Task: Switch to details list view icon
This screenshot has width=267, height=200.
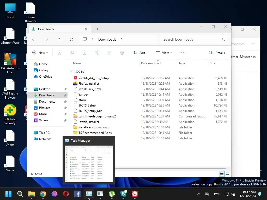Action: pos(222,174)
